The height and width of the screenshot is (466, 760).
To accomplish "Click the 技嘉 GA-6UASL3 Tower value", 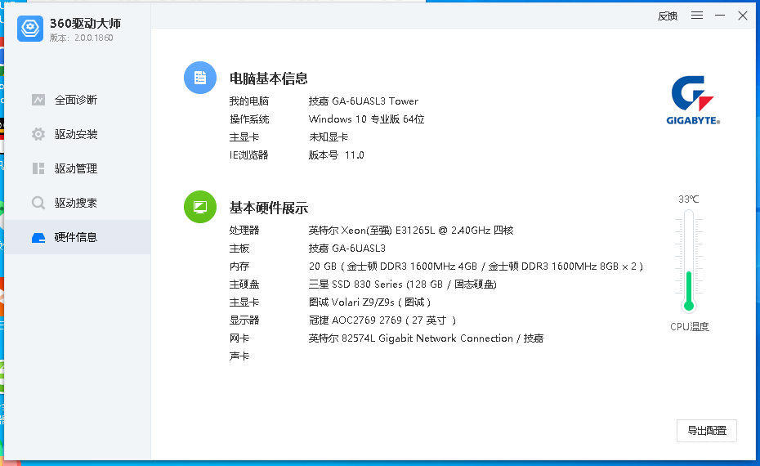I will coord(364,101).
